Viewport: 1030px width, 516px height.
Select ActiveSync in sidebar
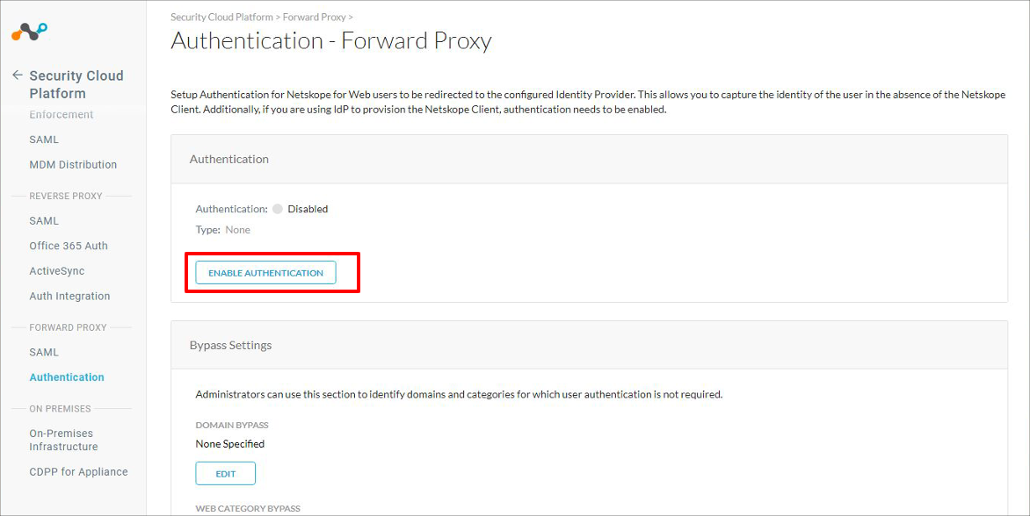(x=57, y=271)
